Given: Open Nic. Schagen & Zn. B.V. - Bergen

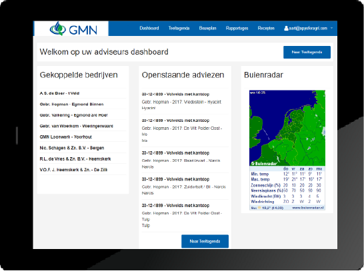Looking at the screenshot, I should (x=72, y=148).
